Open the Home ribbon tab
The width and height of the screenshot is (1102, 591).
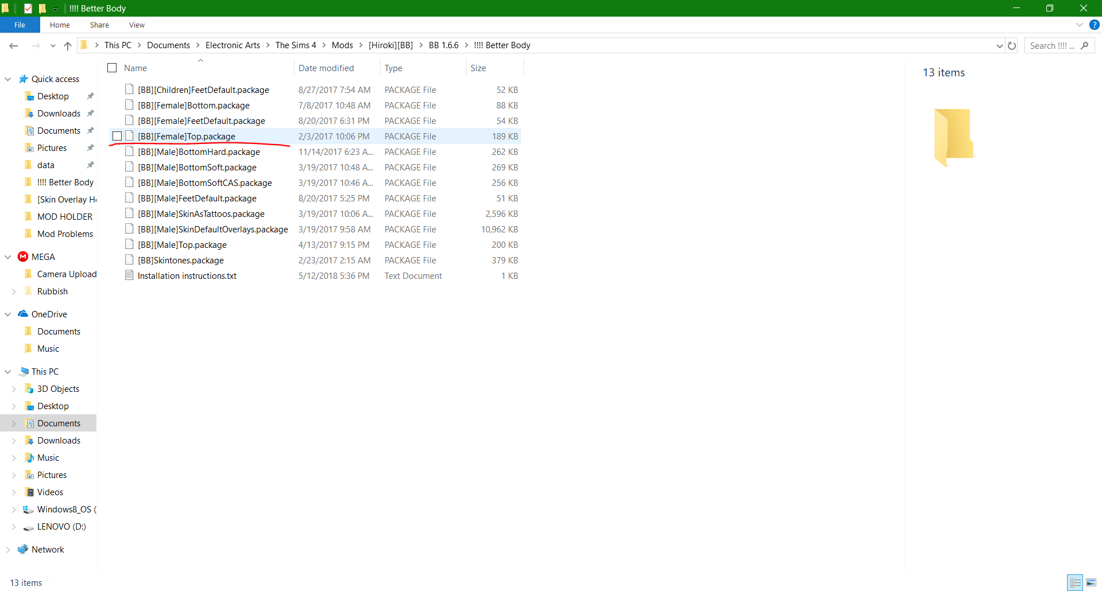[60, 25]
